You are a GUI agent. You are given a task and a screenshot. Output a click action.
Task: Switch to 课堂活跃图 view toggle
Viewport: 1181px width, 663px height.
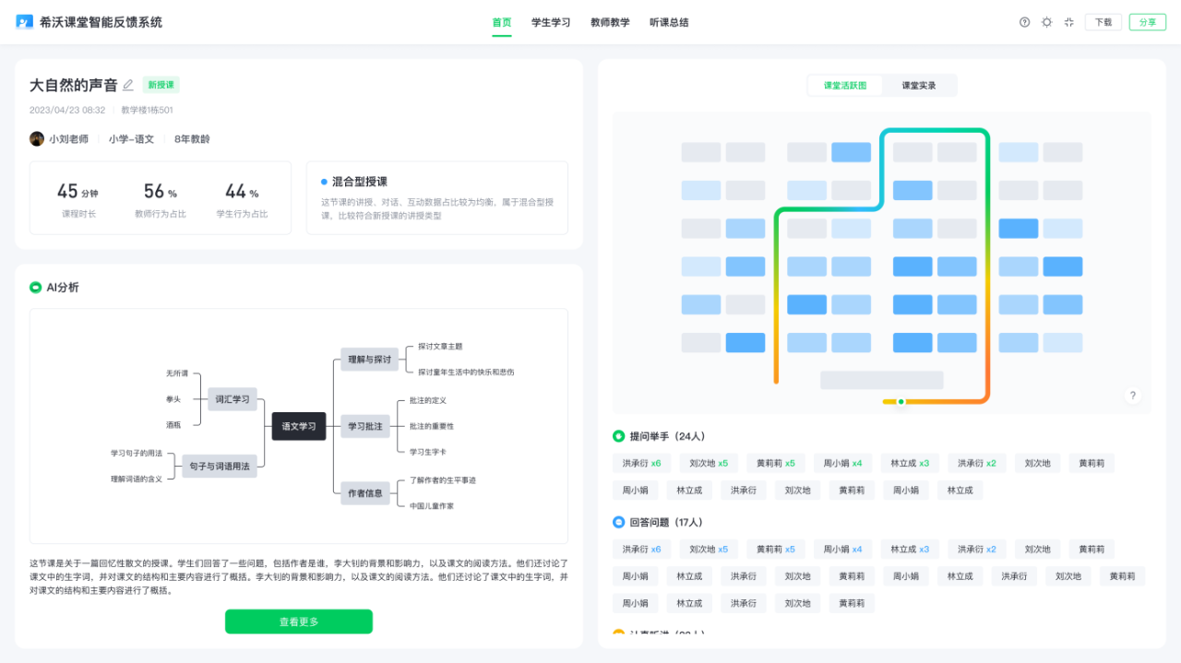(x=845, y=86)
